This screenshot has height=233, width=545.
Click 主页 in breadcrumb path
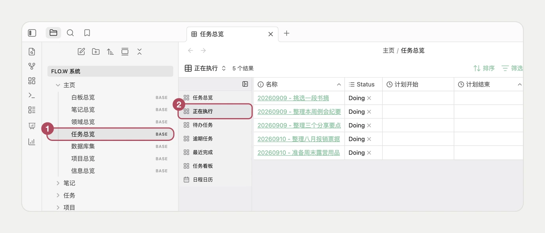388,51
